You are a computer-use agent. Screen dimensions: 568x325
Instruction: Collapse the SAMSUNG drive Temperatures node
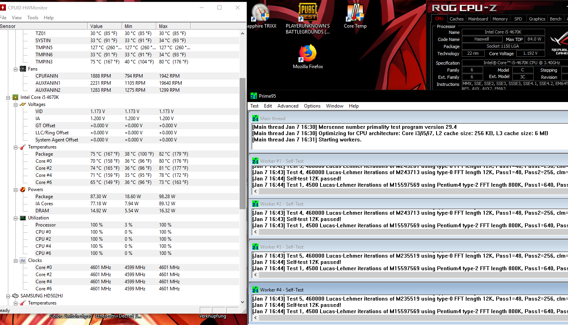[16, 303]
